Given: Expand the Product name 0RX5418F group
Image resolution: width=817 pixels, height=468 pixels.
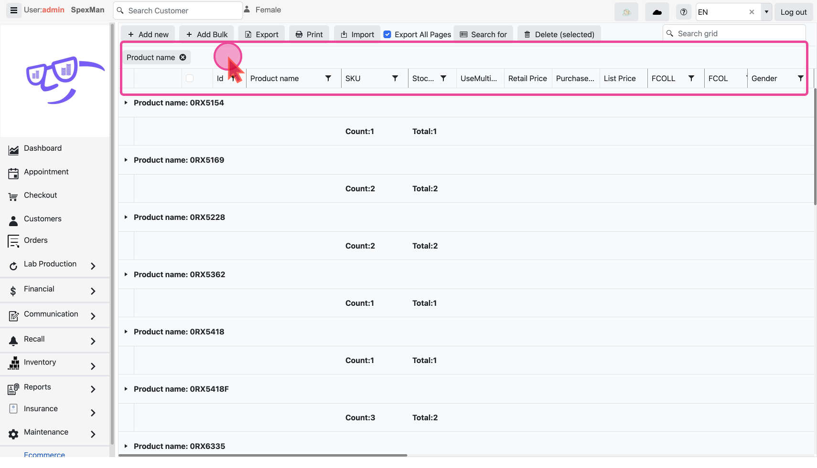Looking at the screenshot, I should click(x=126, y=389).
